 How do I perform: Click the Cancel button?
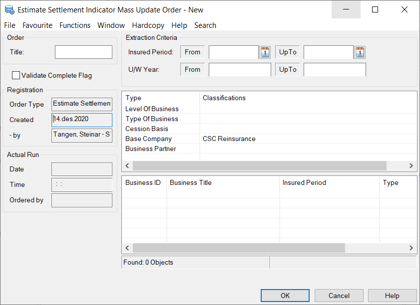point(339,295)
